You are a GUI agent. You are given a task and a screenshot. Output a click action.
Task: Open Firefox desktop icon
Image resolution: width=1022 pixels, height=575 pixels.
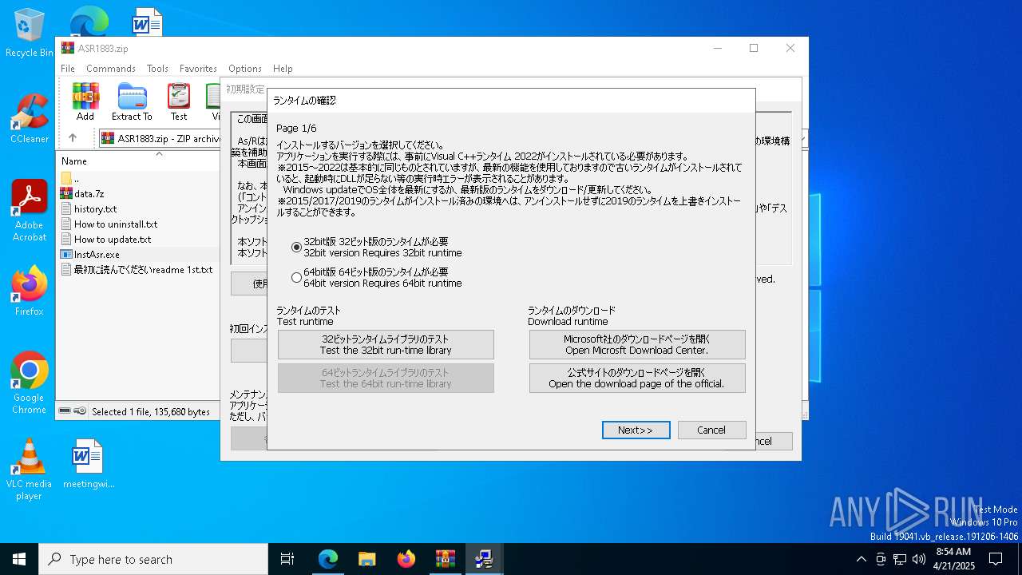tap(29, 291)
